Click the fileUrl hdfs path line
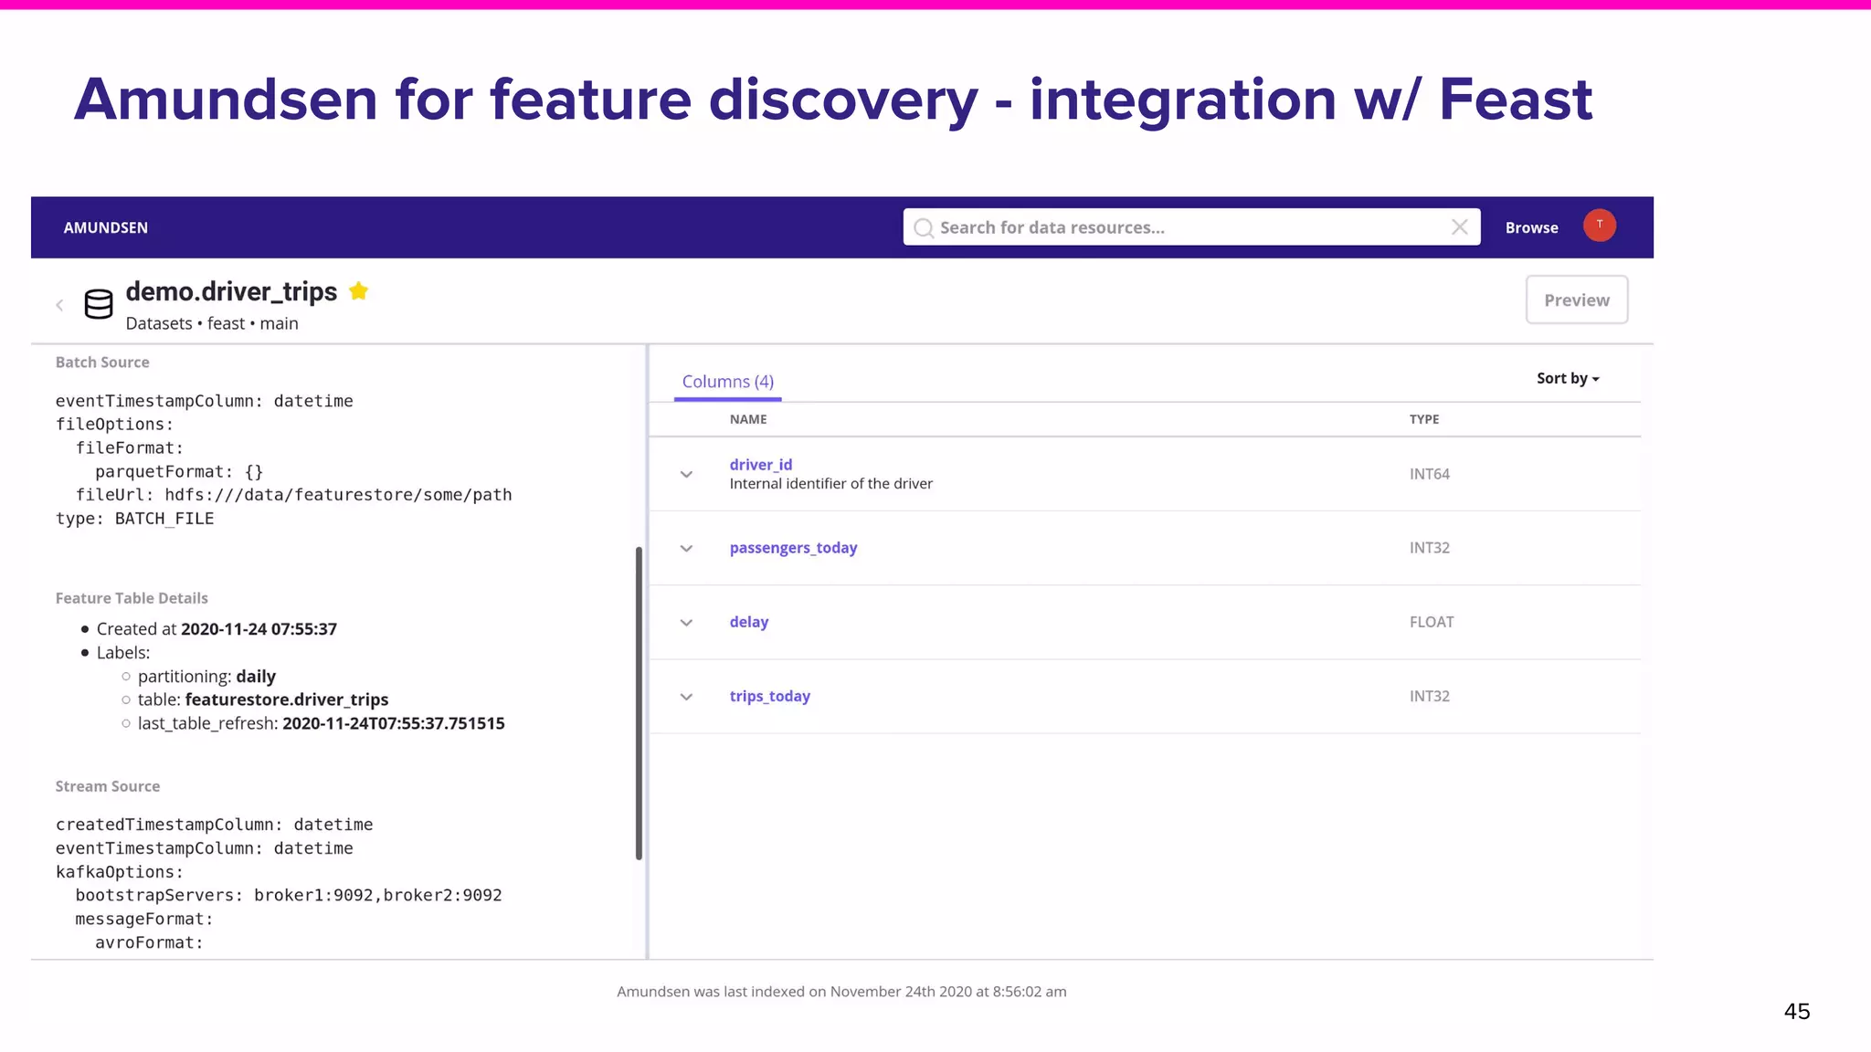 coord(293,495)
